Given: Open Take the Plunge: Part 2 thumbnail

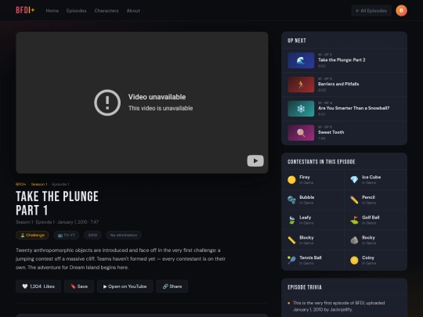Looking at the screenshot, I should click(301, 60).
